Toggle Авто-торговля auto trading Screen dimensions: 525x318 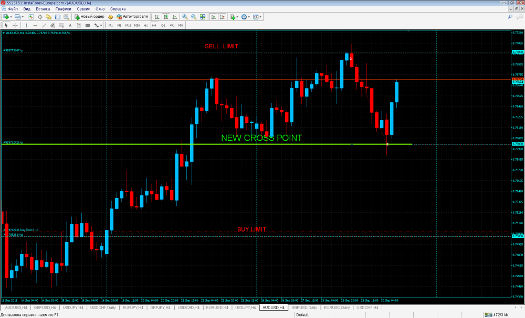point(132,17)
